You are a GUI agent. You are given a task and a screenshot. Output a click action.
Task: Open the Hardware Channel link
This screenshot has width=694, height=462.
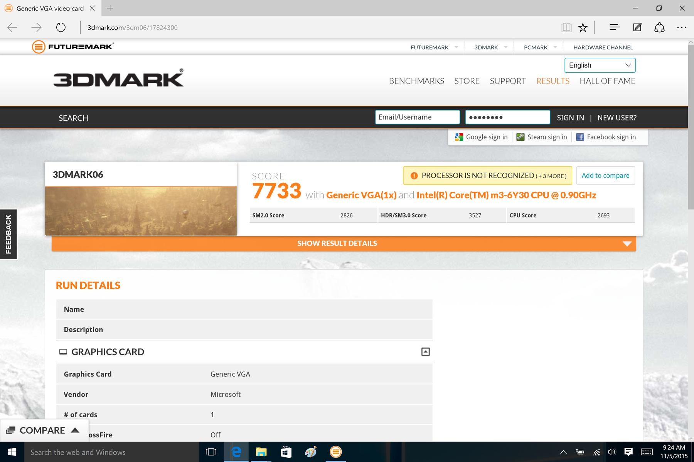coord(603,47)
